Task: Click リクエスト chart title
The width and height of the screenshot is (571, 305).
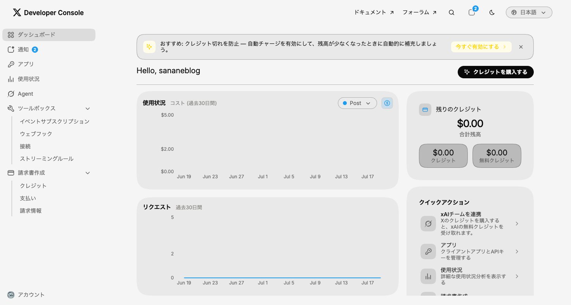Action: point(157,207)
